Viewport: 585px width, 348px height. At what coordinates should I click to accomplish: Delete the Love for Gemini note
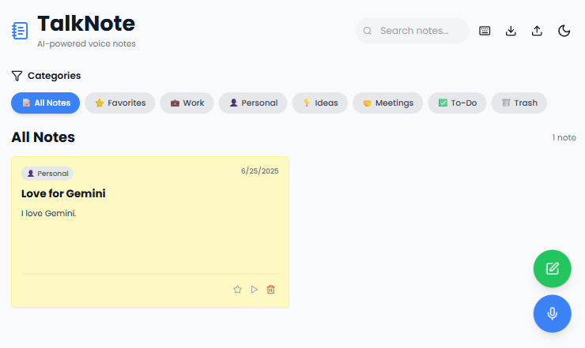point(270,290)
